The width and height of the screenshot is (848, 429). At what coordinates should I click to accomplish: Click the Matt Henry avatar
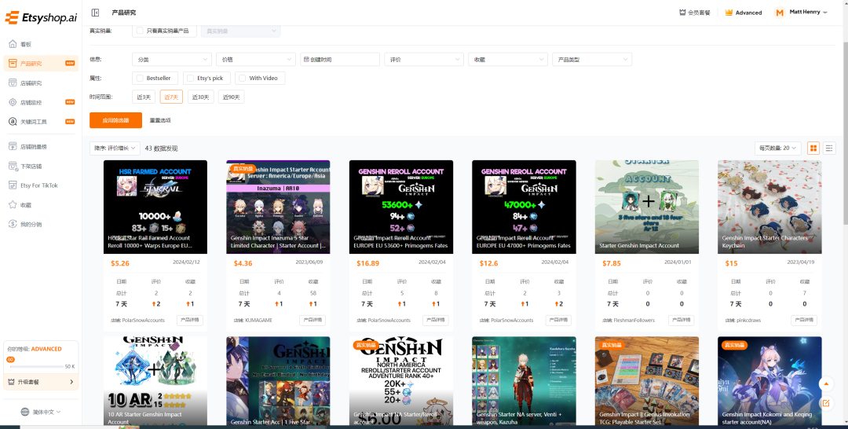pos(780,13)
